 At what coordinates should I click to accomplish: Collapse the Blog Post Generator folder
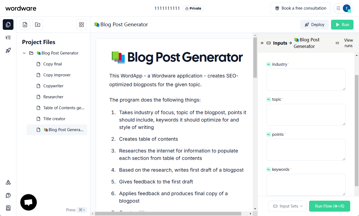click(x=24, y=53)
